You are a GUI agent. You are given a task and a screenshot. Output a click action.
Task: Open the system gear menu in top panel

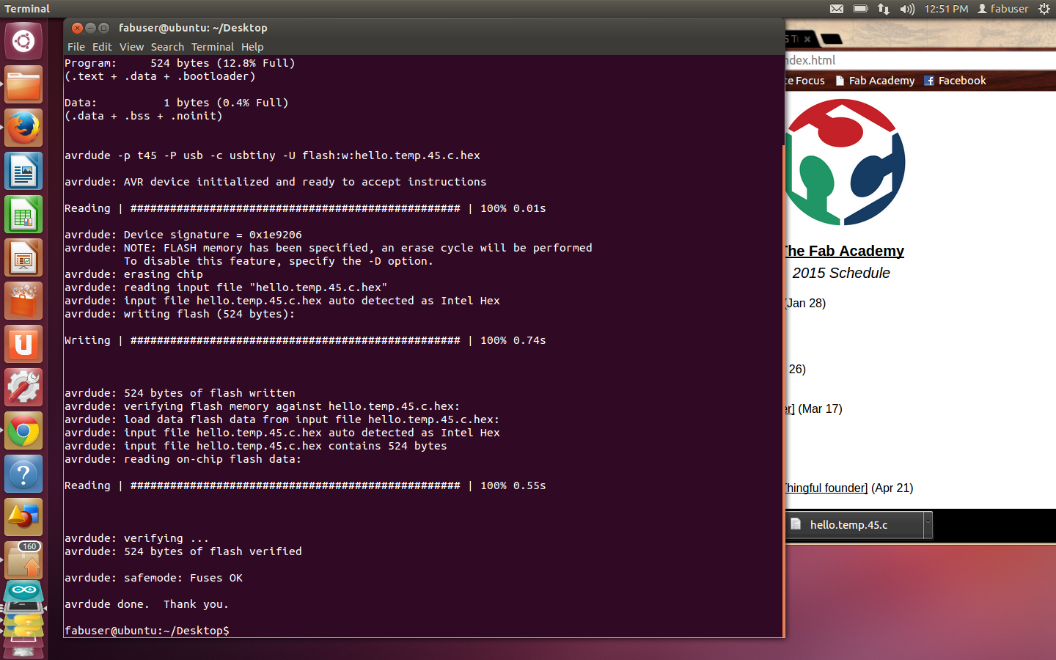point(1044,9)
